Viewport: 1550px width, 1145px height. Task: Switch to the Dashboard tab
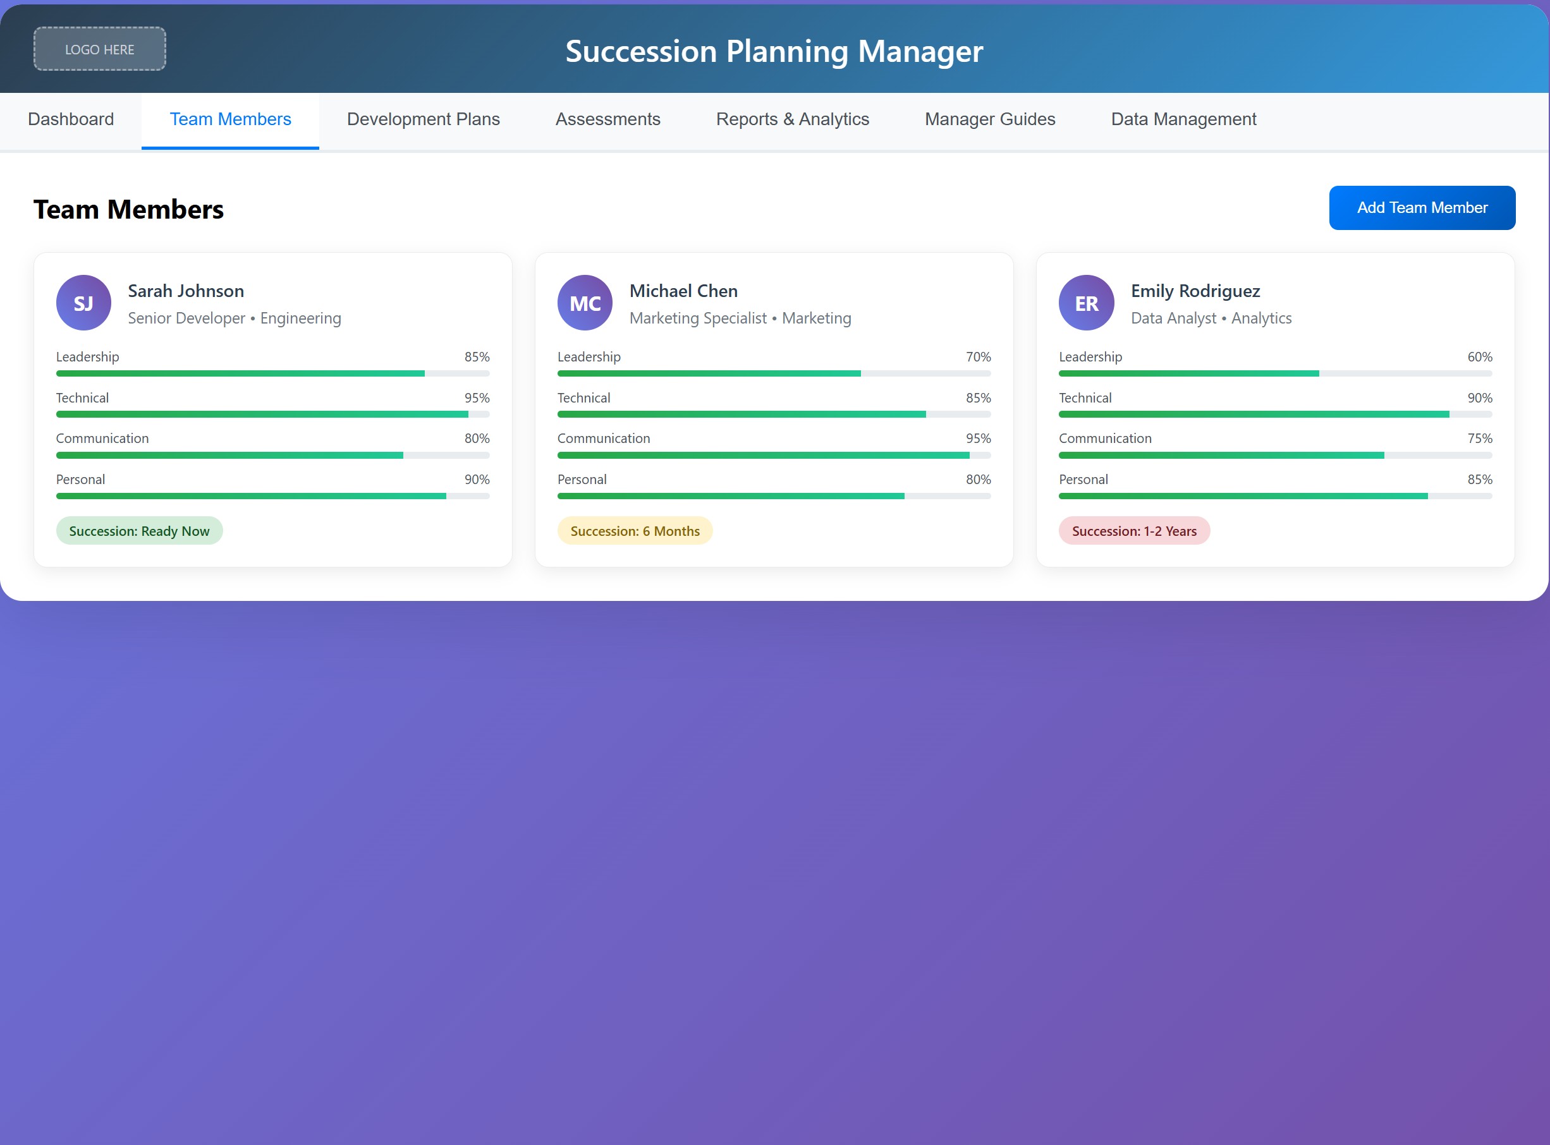tap(71, 119)
